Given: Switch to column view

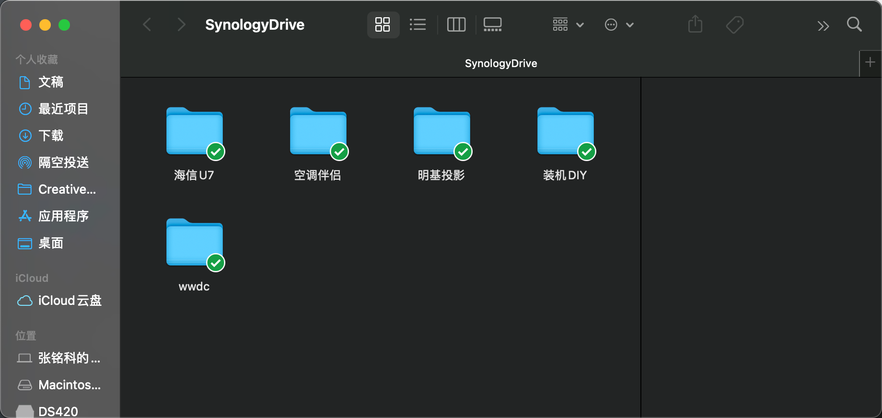Looking at the screenshot, I should pyautogui.click(x=456, y=24).
